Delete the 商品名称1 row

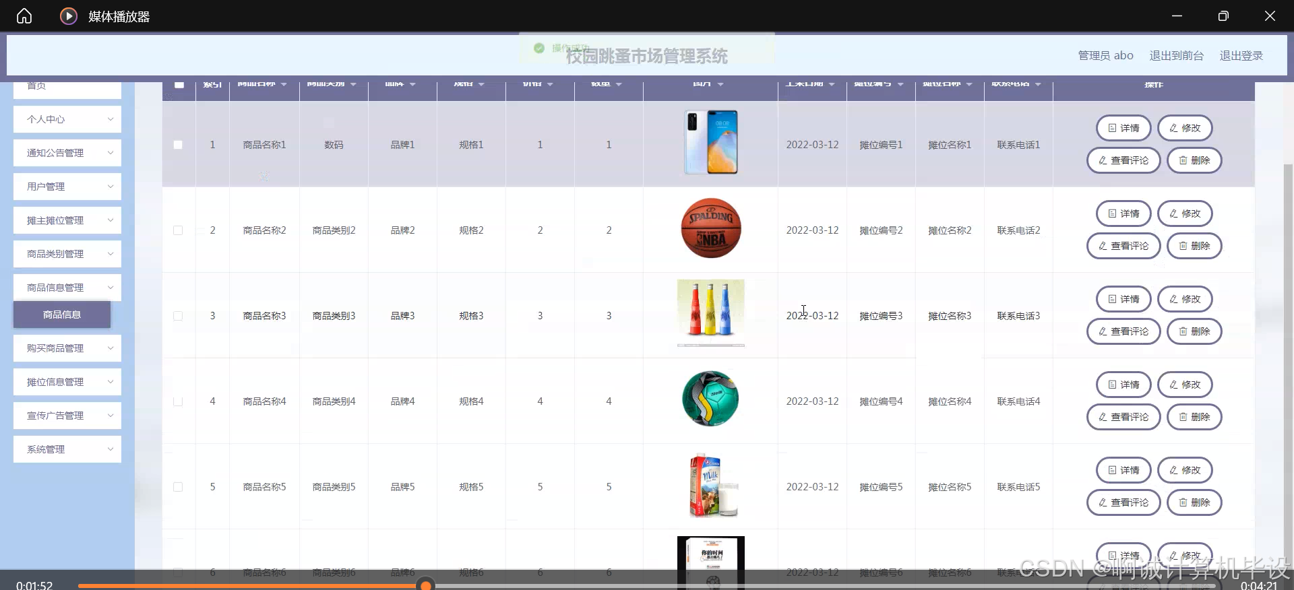tap(1194, 160)
